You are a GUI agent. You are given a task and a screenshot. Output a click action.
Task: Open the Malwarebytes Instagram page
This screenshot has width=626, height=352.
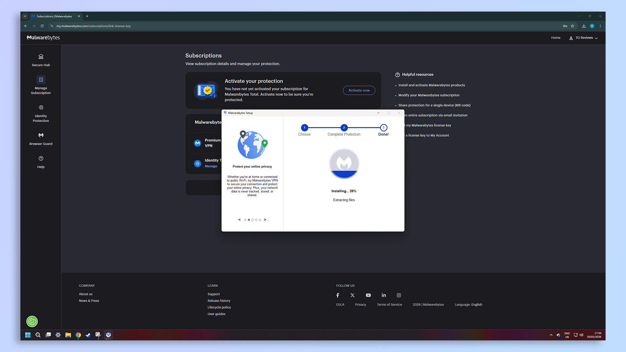pyautogui.click(x=399, y=295)
